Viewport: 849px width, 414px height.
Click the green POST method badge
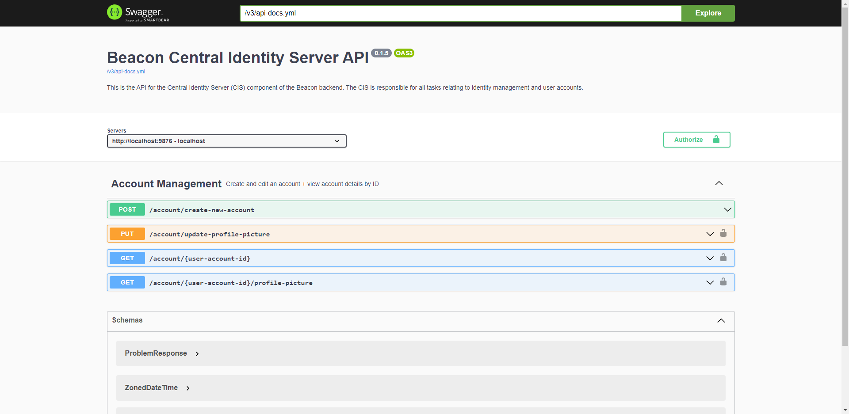tap(127, 209)
